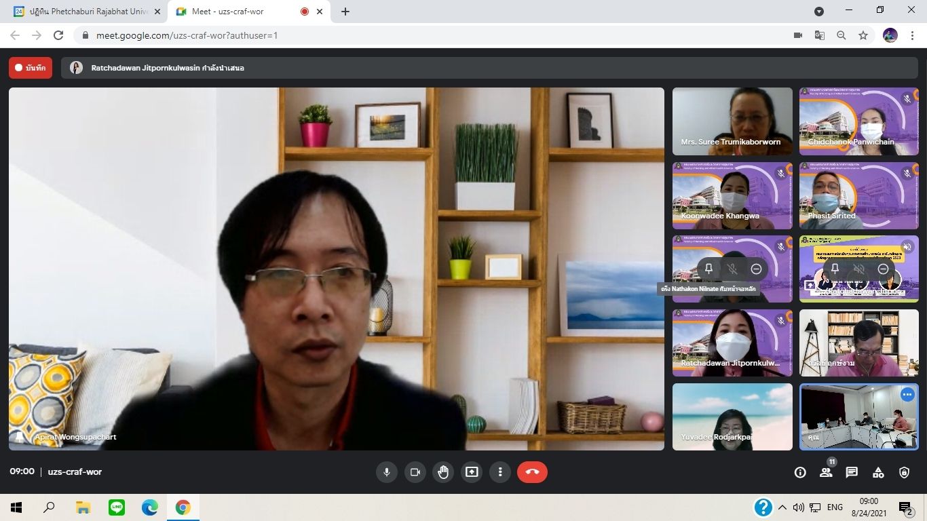Open host controls lock shield icon
This screenshot has width=927, height=521.
(x=904, y=473)
